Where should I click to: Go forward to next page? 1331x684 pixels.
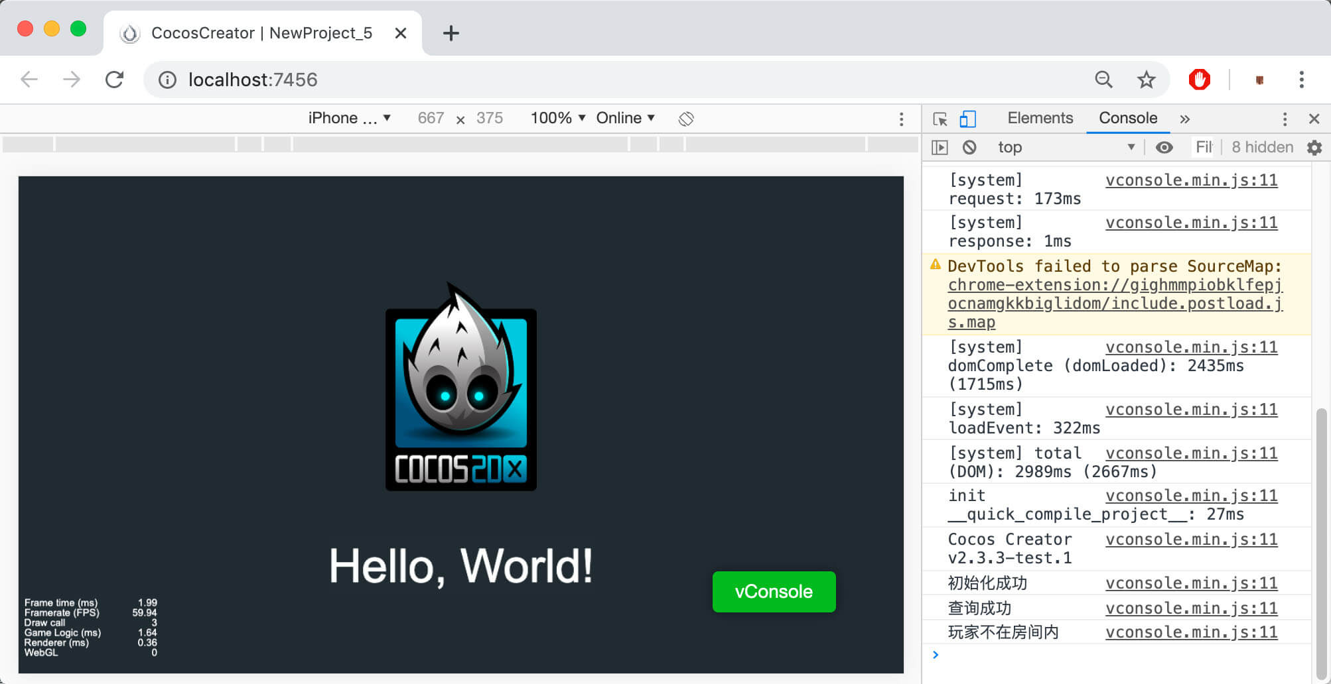pos(72,80)
